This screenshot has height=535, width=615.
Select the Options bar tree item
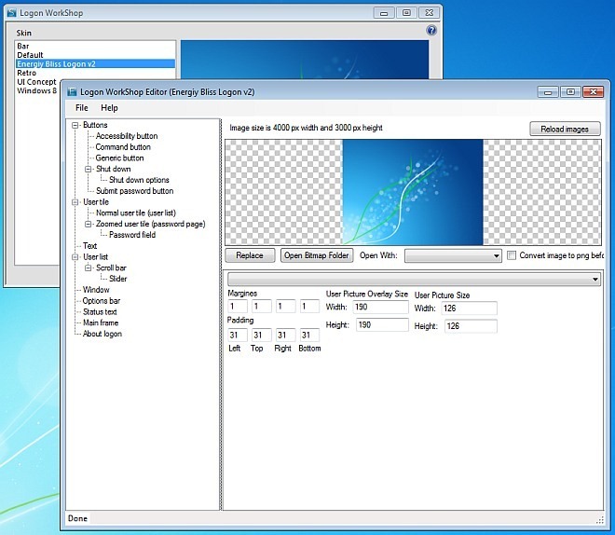click(x=102, y=301)
